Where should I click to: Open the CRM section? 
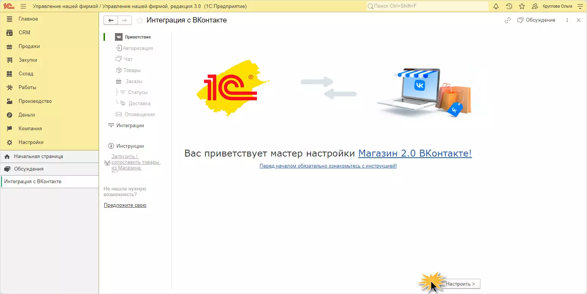[49, 33]
